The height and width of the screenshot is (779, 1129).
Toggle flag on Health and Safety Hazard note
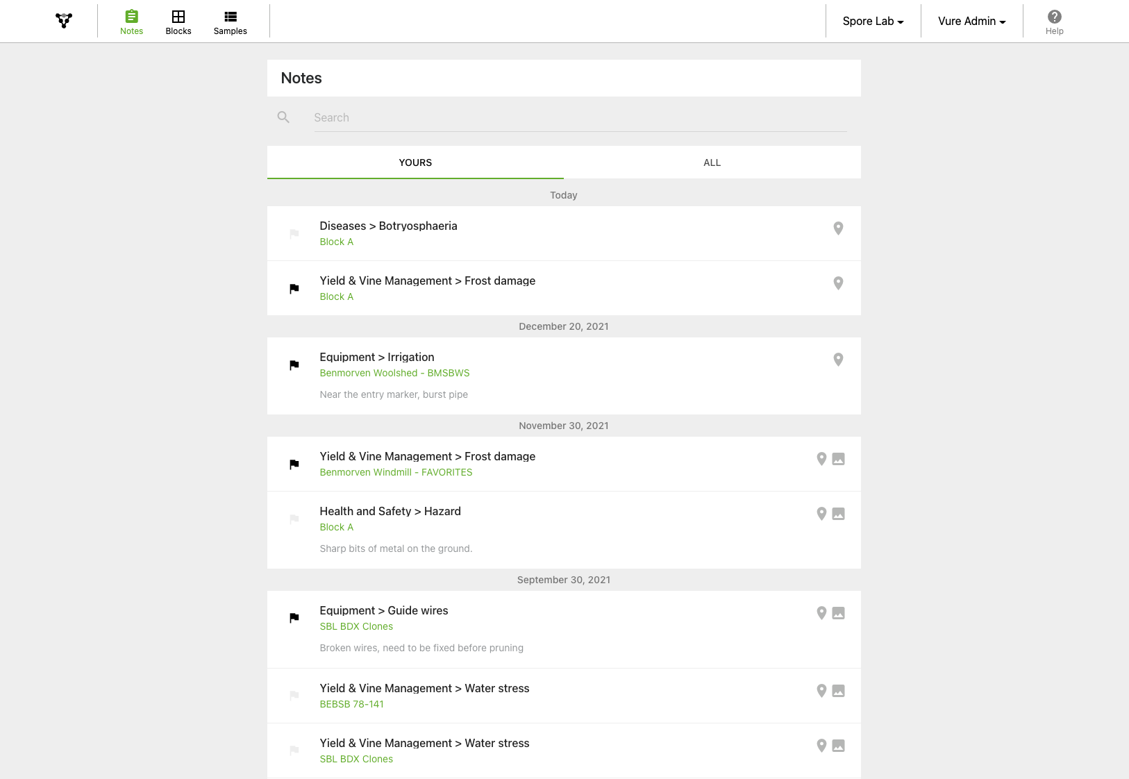point(294,519)
